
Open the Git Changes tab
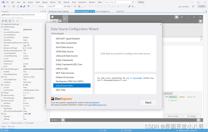coord(29,123)
